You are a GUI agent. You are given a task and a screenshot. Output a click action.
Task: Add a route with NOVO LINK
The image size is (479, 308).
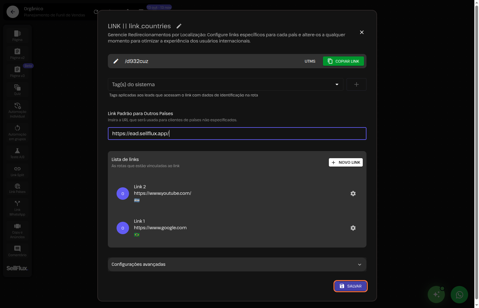(346, 163)
